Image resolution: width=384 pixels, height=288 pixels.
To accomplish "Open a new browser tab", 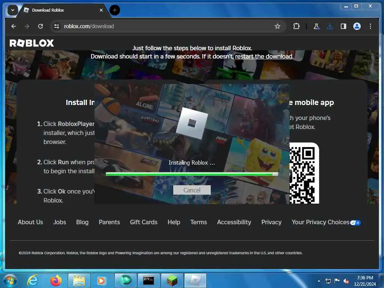I will coord(115,10).
